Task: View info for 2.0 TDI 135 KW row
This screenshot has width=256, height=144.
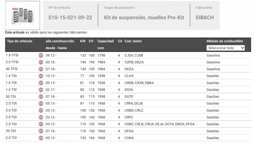Action: (x=41, y=138)
